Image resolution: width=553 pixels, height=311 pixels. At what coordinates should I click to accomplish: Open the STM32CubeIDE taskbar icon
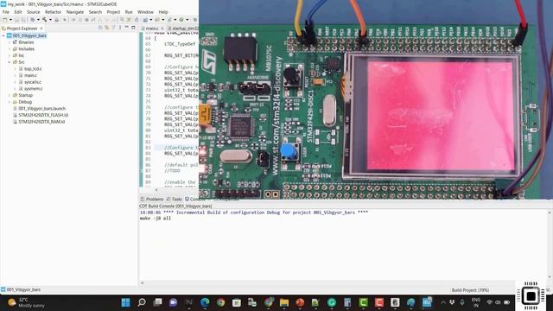427,302
